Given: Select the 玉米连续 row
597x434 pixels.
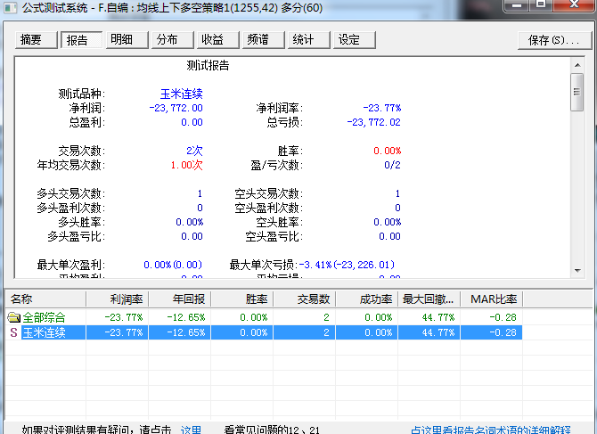Looking at the screenshot, I should pyautogui.click(x=44, y=332).
